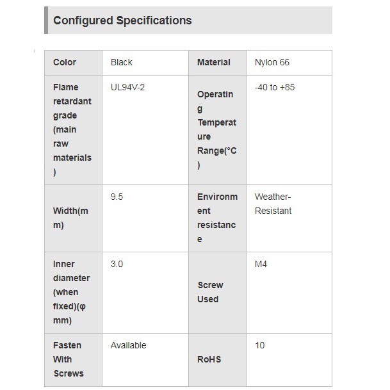Select the 3.0 inner diameter value
This screenshot has width=390, height=390.
click(117, 264)
